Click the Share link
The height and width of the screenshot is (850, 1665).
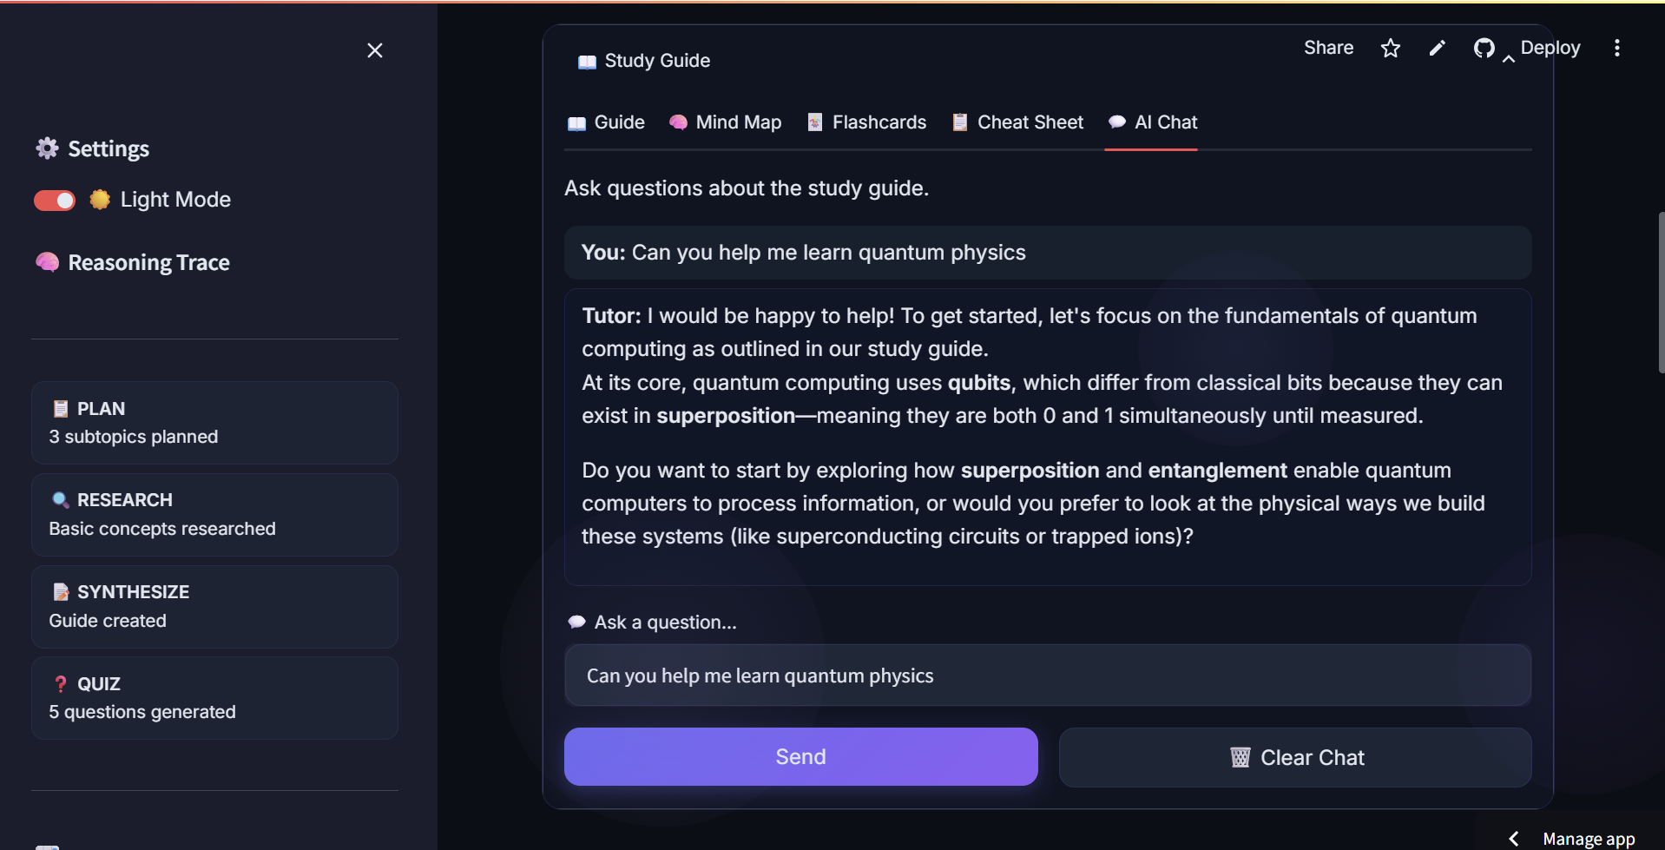point(1329,48)
